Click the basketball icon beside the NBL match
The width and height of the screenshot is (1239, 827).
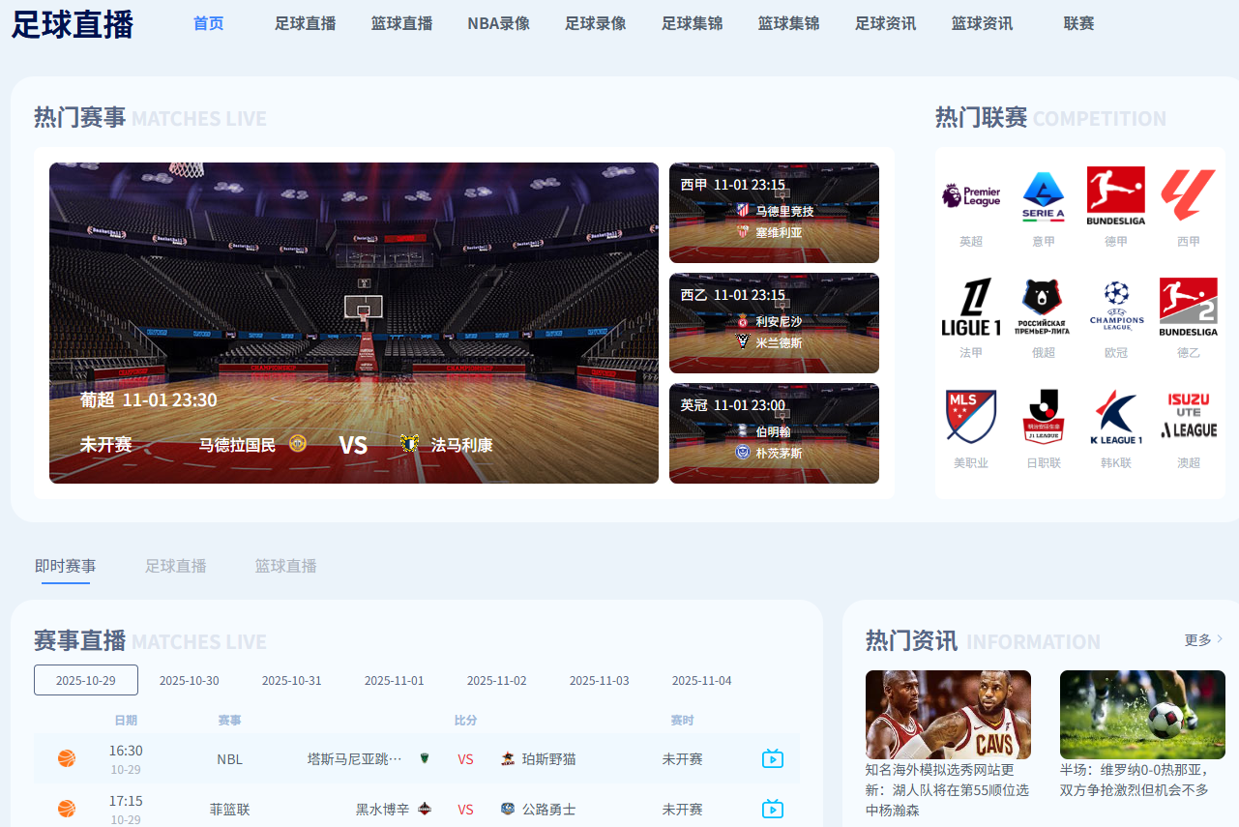pyautogui.click(x=66, y=759)
